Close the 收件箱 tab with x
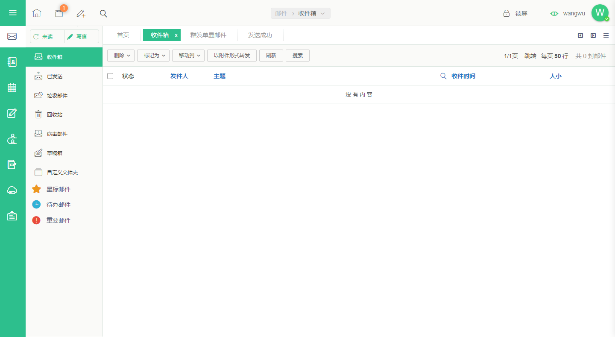The image size is (615, 337). click(x=176, y=35)
